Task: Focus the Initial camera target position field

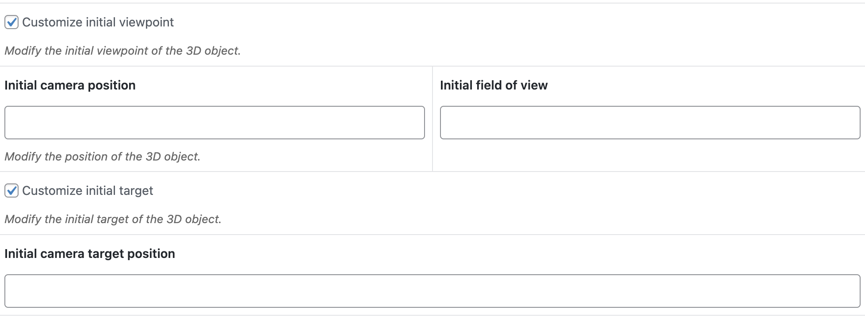Action: coord(432,291)
